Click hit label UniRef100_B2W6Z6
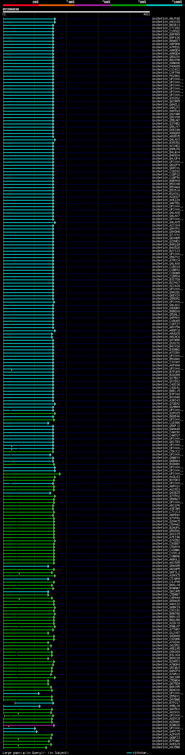Viewport: 185px width, 755px height. (x=166, y=725)
